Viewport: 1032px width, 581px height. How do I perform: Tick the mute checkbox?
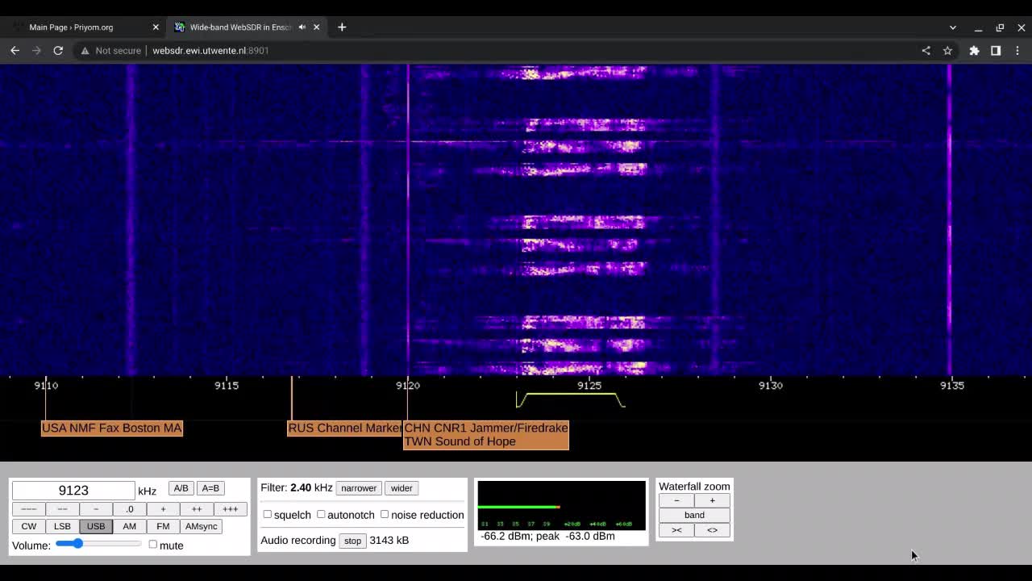point(153,545)
